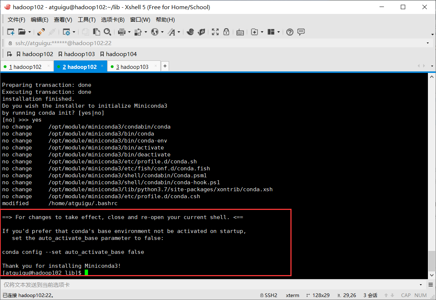Expand the layout dropdown arrow
436x300 pixels.
click(x=278, y=32)
